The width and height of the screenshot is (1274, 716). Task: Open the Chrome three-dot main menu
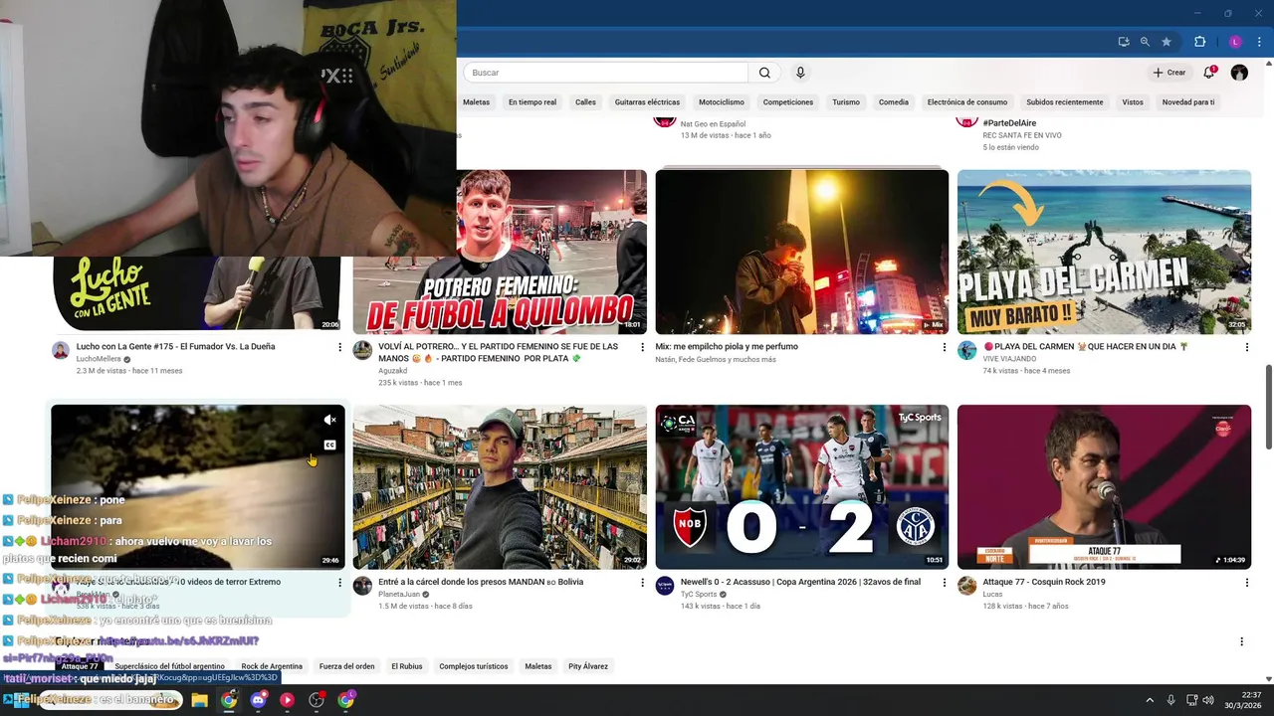pyautogui.click(x=1257, y=42)
